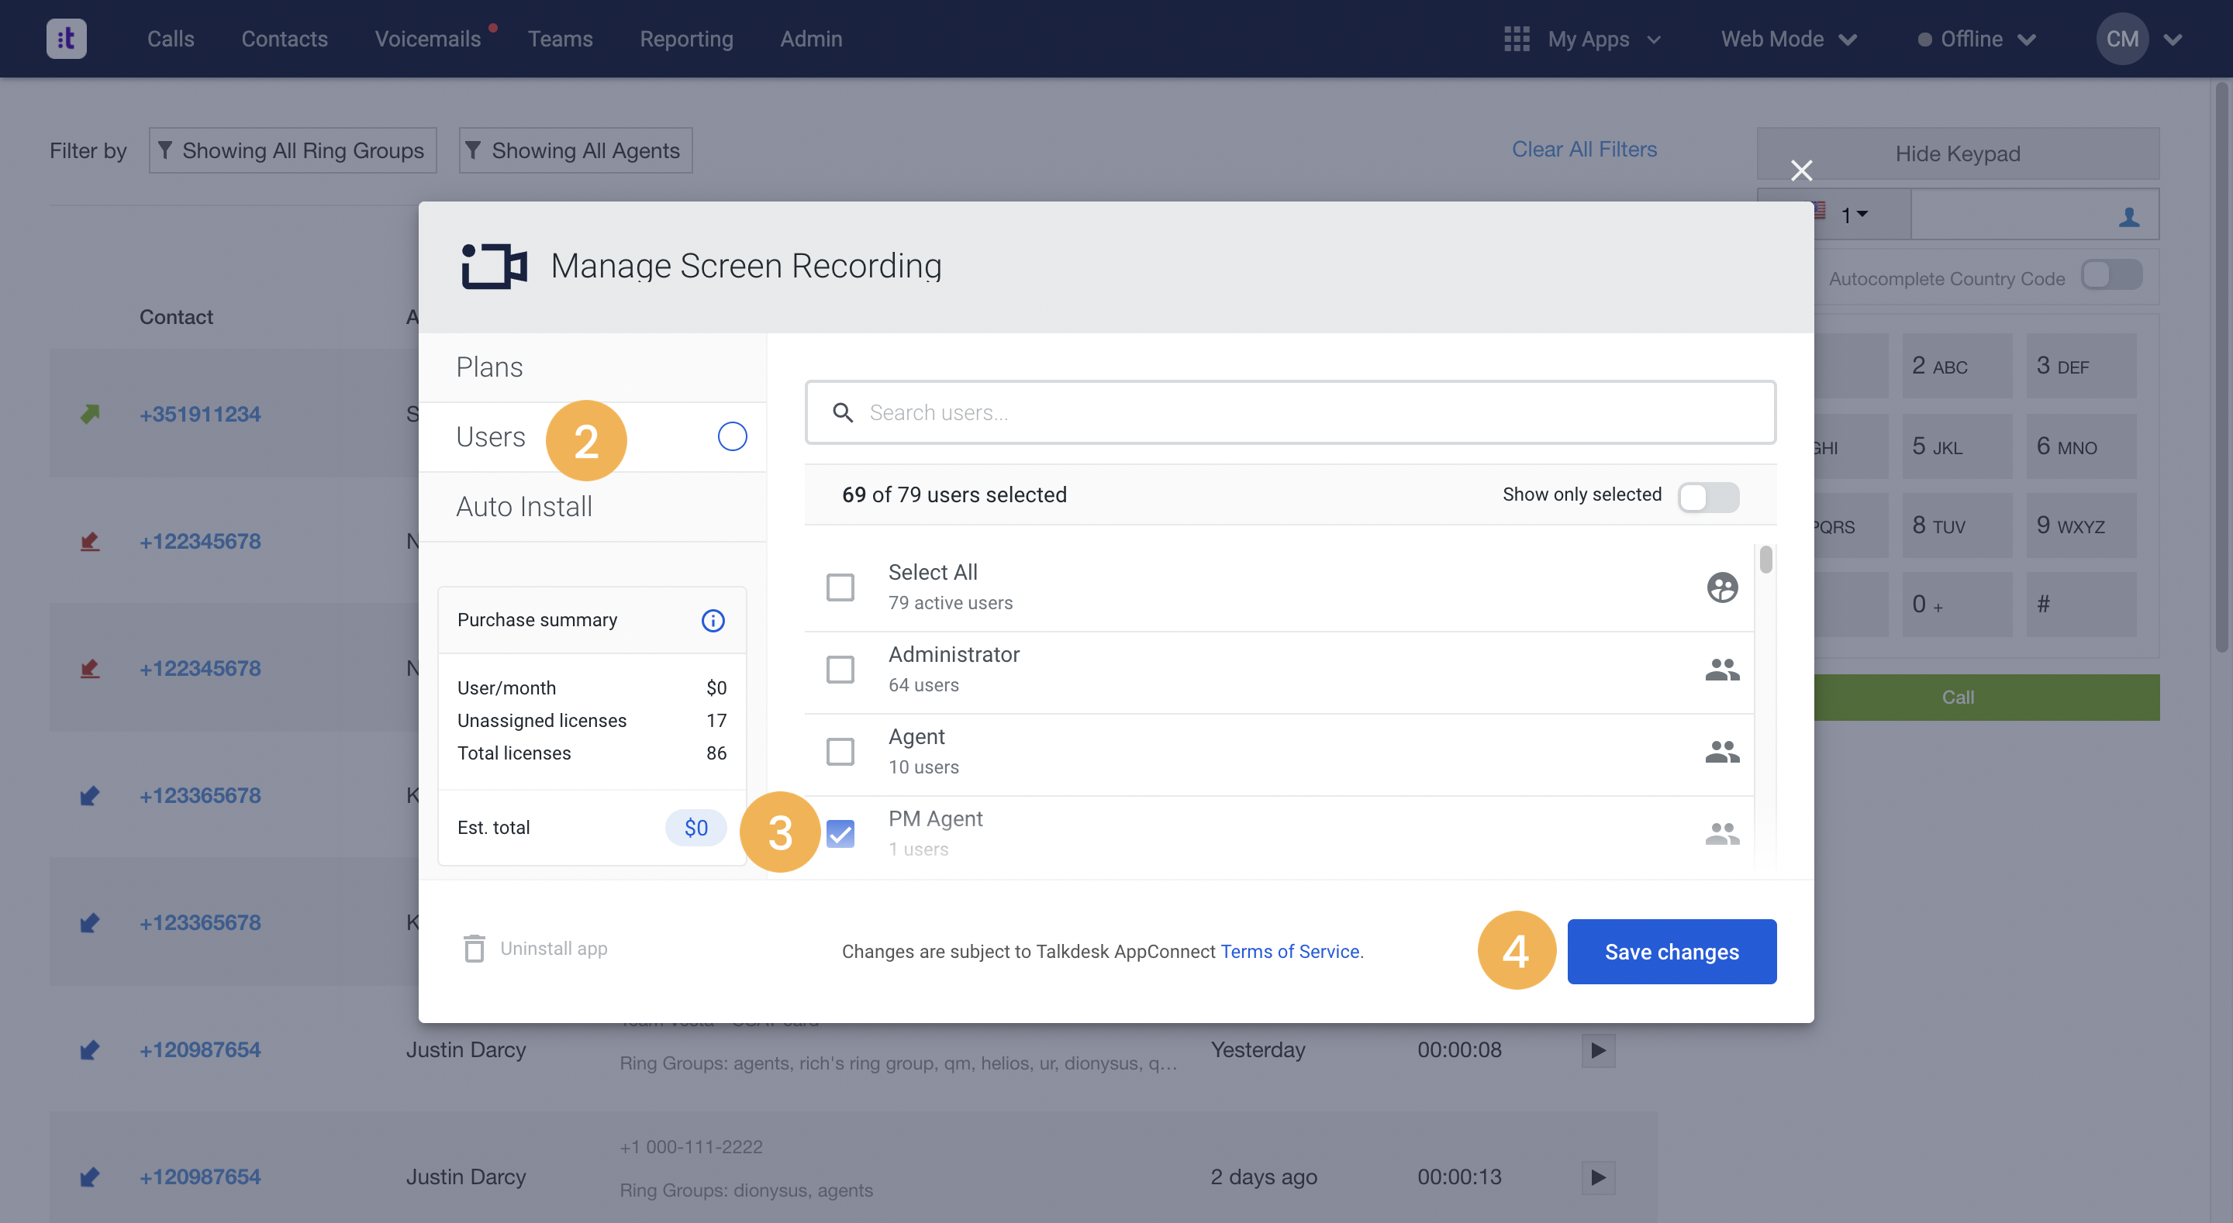Click keypad key 2 ABC
2233x1223 pixels.
tap(1956, 366)
